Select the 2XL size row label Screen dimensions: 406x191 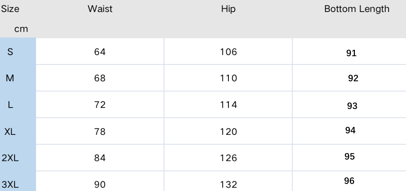click(10, 158)
